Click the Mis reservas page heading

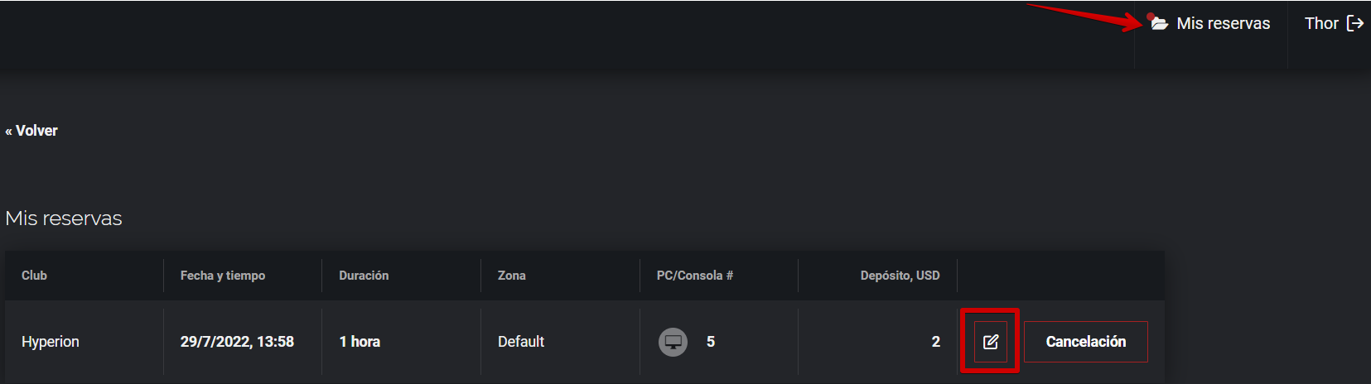tap(64, 218)
